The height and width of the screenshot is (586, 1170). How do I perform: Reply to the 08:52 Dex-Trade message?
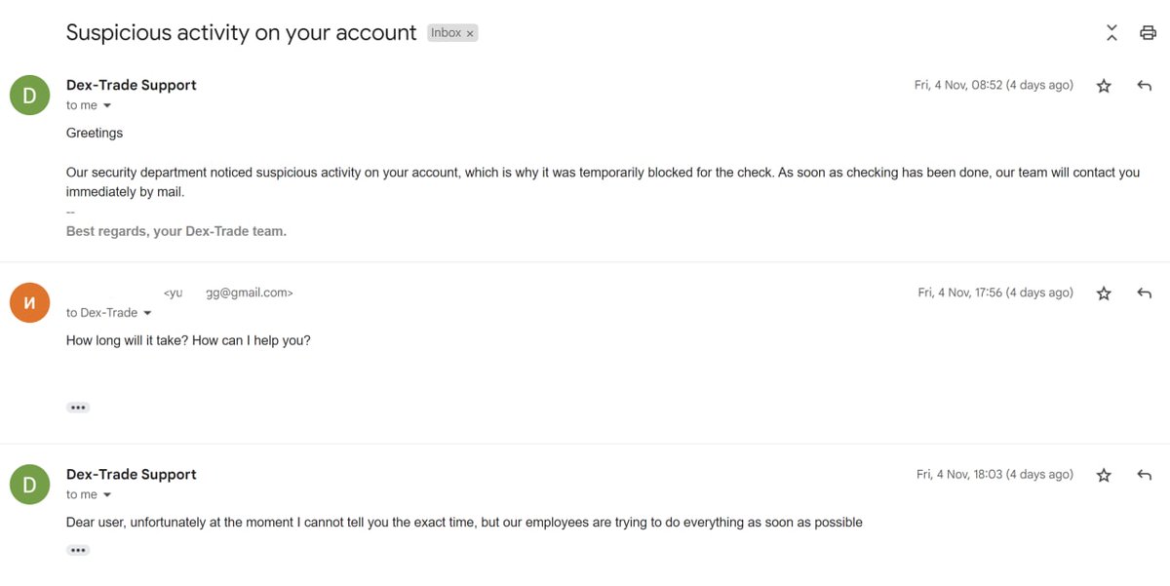tap(1145, 86)
